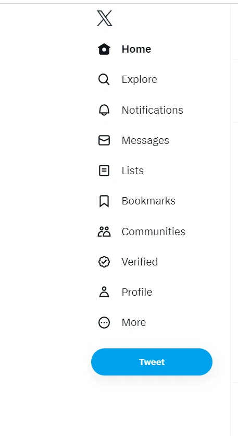Open search via the Explore magnifier icon
Viewport: 238px width, 436px height.
click(x=104, y=79)
